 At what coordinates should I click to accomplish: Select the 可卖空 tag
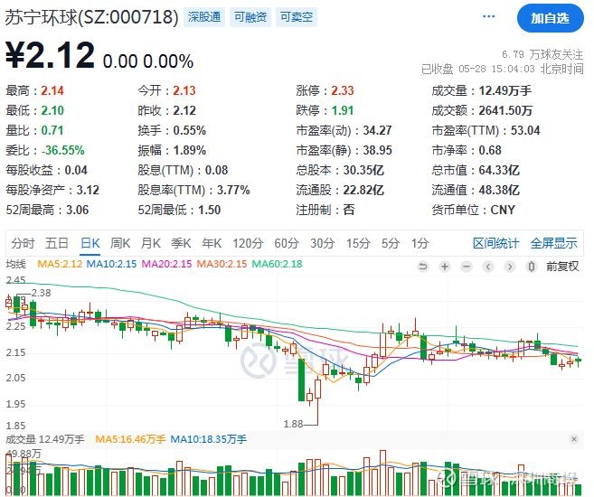click(297, 17)
